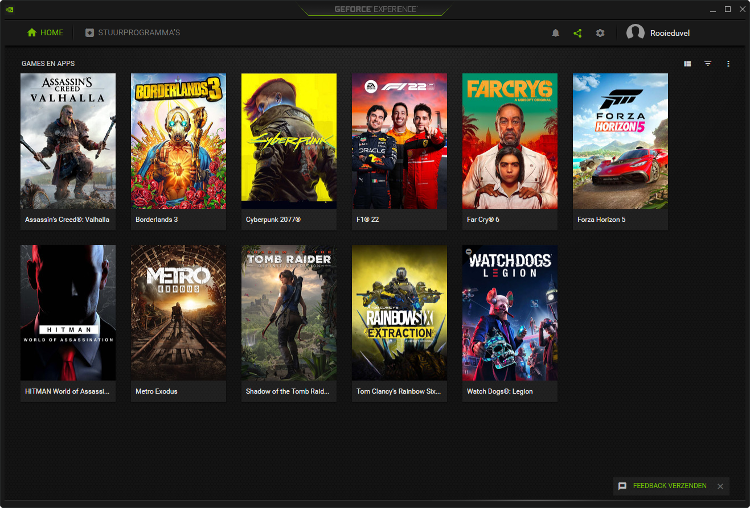The width and height of the screenshot is (750, 508).
Task: Open the Shadow of the Tomb Raider cover
Action: 289,313
